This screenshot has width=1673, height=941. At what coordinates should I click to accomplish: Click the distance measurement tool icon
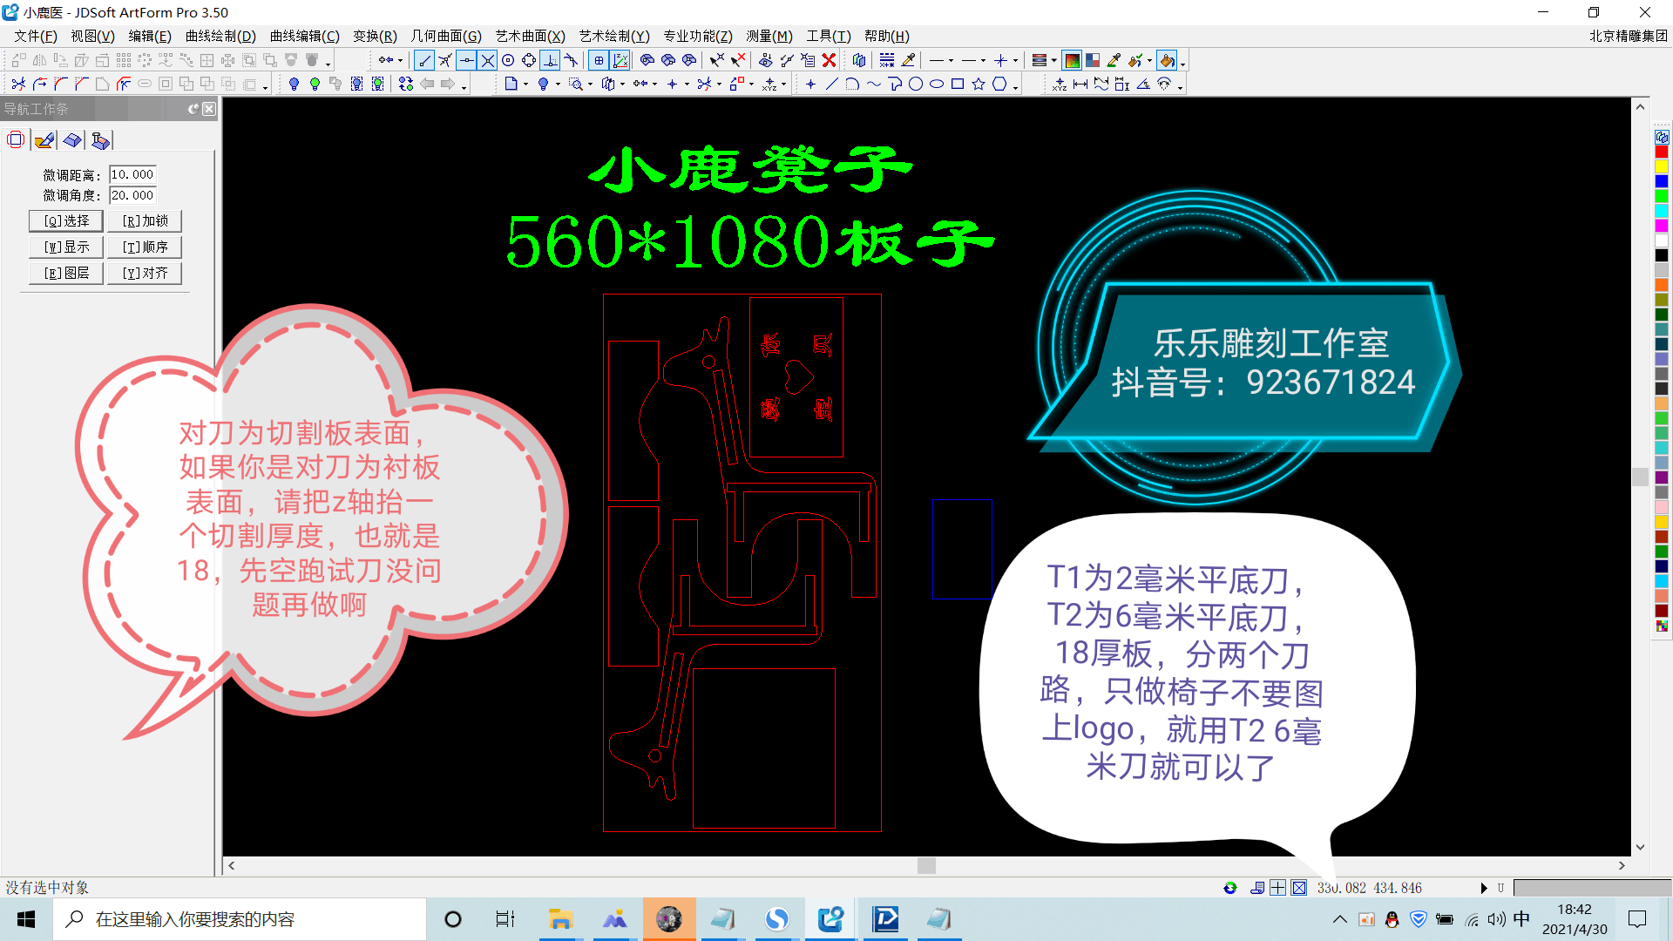1080,85
